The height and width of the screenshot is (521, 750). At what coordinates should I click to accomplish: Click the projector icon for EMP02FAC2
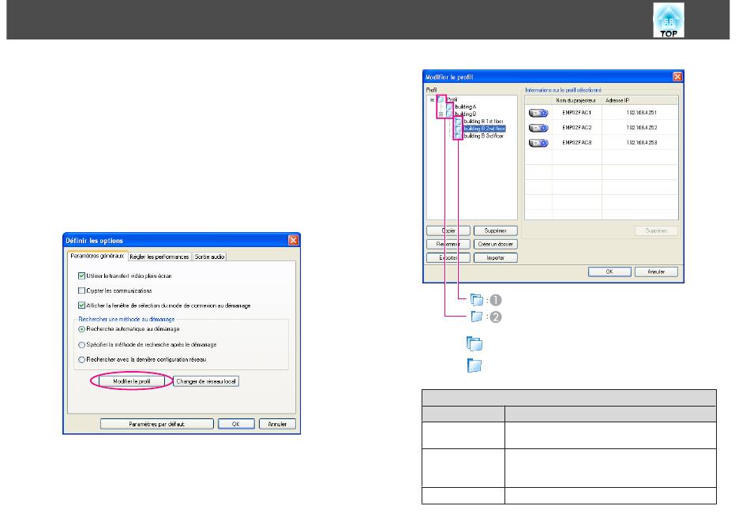click(x=538, y=128)
